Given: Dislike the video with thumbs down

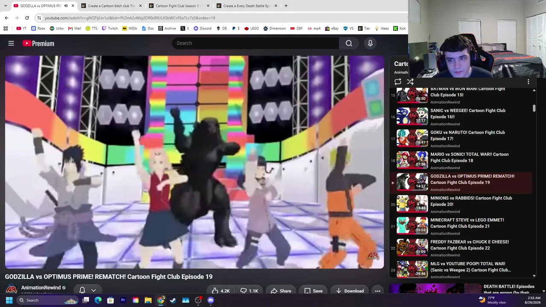Looking at the screenshot, I should (249, 291).
